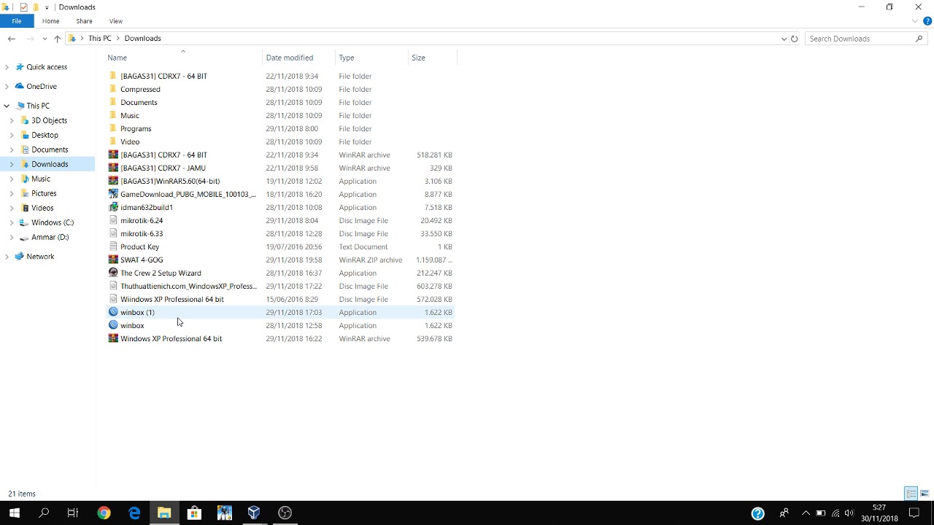The width and height of the screenshot is (934, 525).
Task: Expand Quick access in the navigation pane
Action: pyautogui.click(x=7, y=67)
